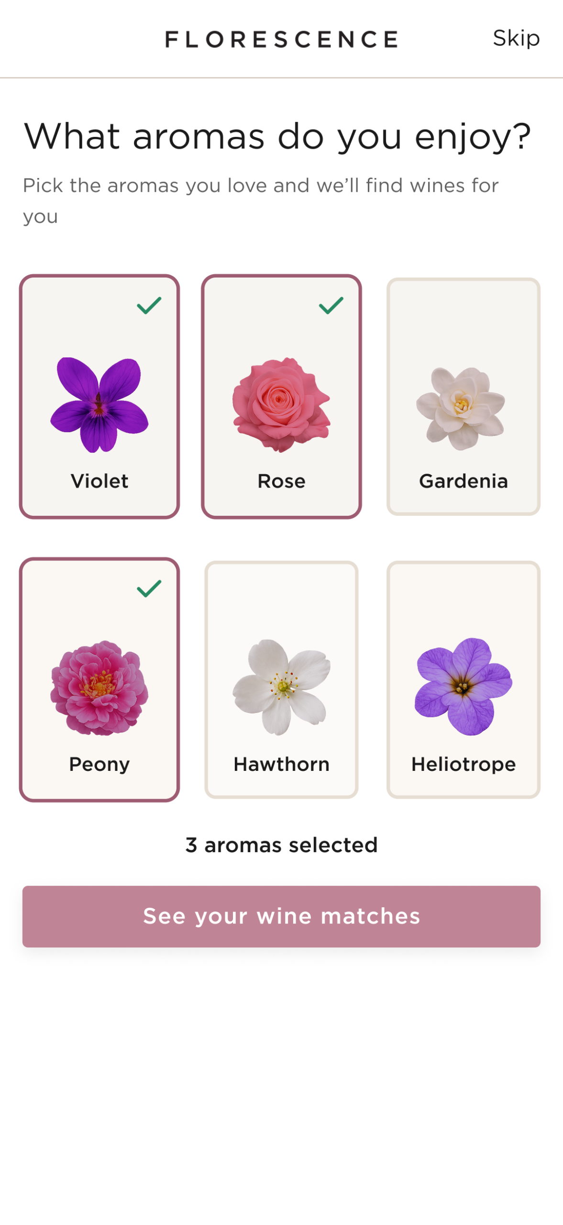Select the Hawthorn aroma label
Viewport: 563px width, 1225px height.
click(x=281, y=764)
